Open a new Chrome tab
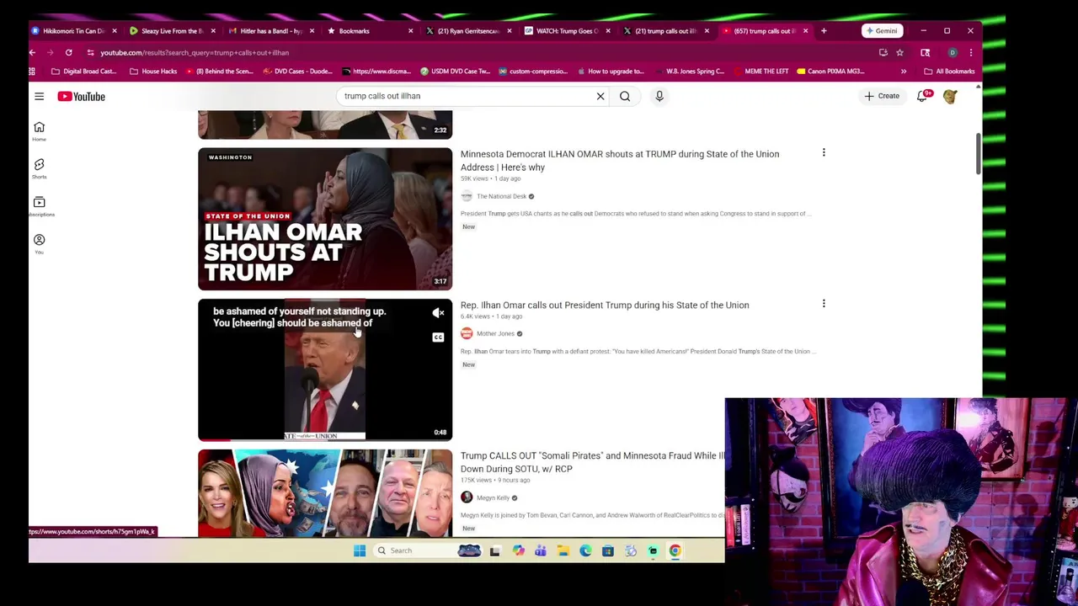Viewport: 1078px width, 606px height. 824,31
